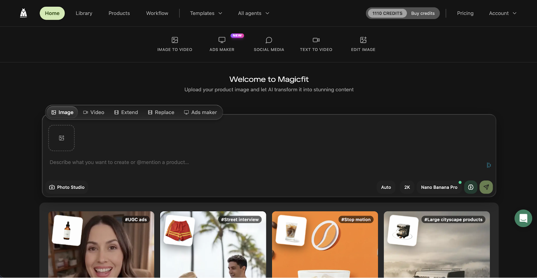Click the image upload placeholder box
The image size is (537, 278).
pyautogui.click(x=61, y=138)
